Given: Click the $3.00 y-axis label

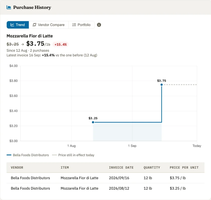Looking at the screenshot, I should [14, 141].
